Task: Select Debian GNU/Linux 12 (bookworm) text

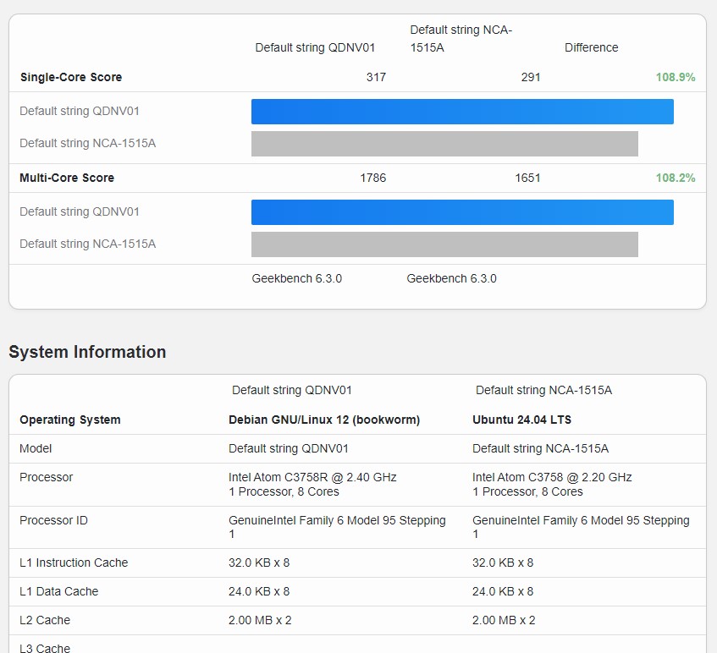Action: point(324,420)
